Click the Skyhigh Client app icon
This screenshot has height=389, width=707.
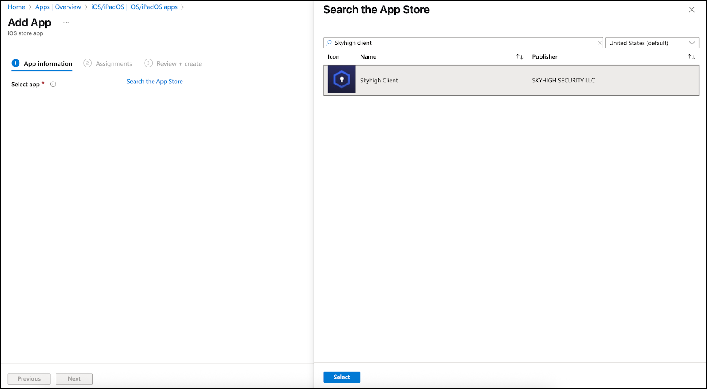coord(342,80)
